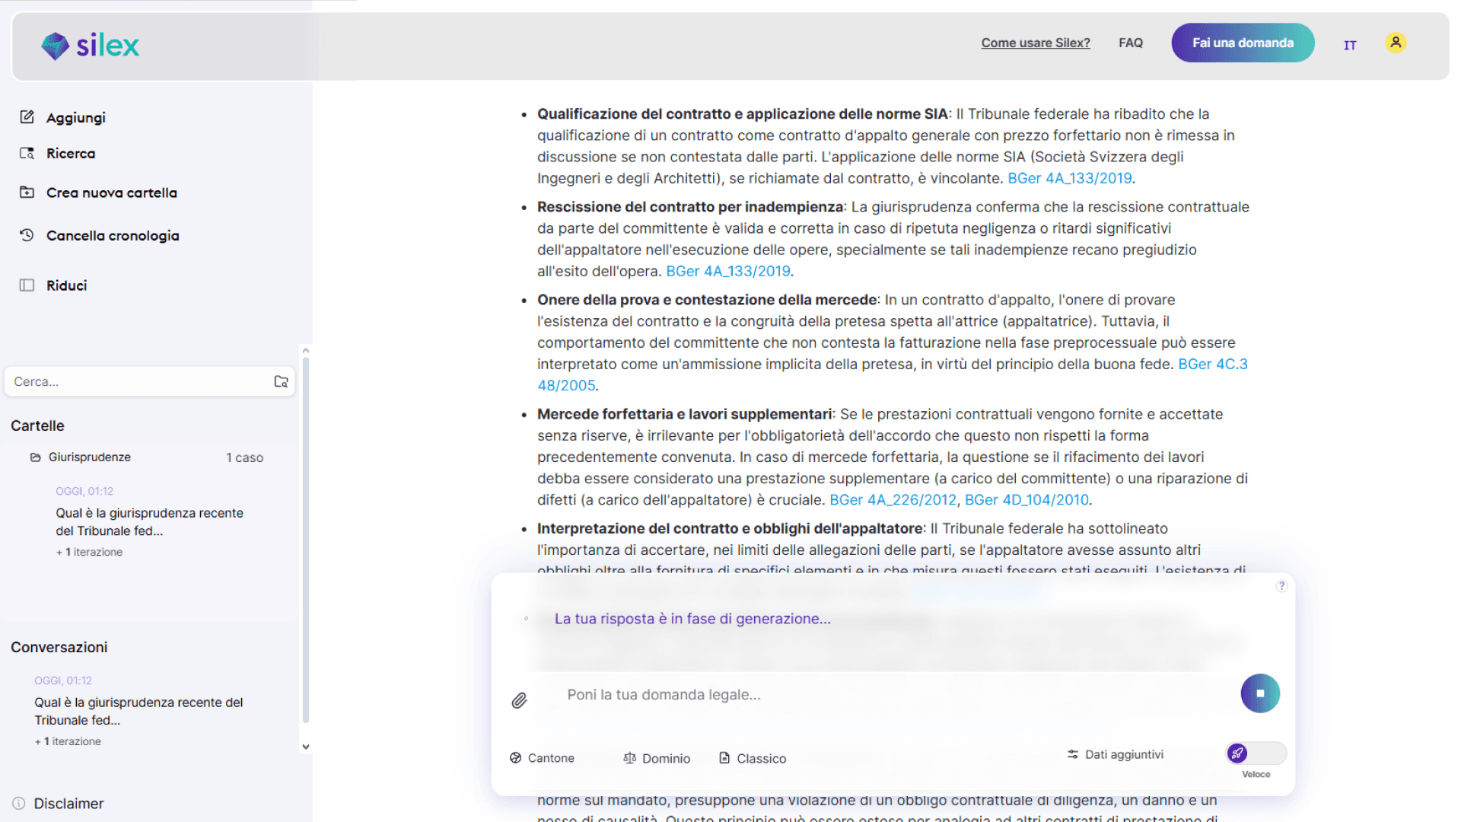
Task: Click the folder icon in search field
Action: [281, 381]
